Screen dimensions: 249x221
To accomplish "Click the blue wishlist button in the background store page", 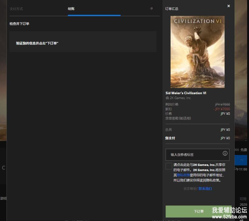I will pyautogui.click(x=241, y=160).
